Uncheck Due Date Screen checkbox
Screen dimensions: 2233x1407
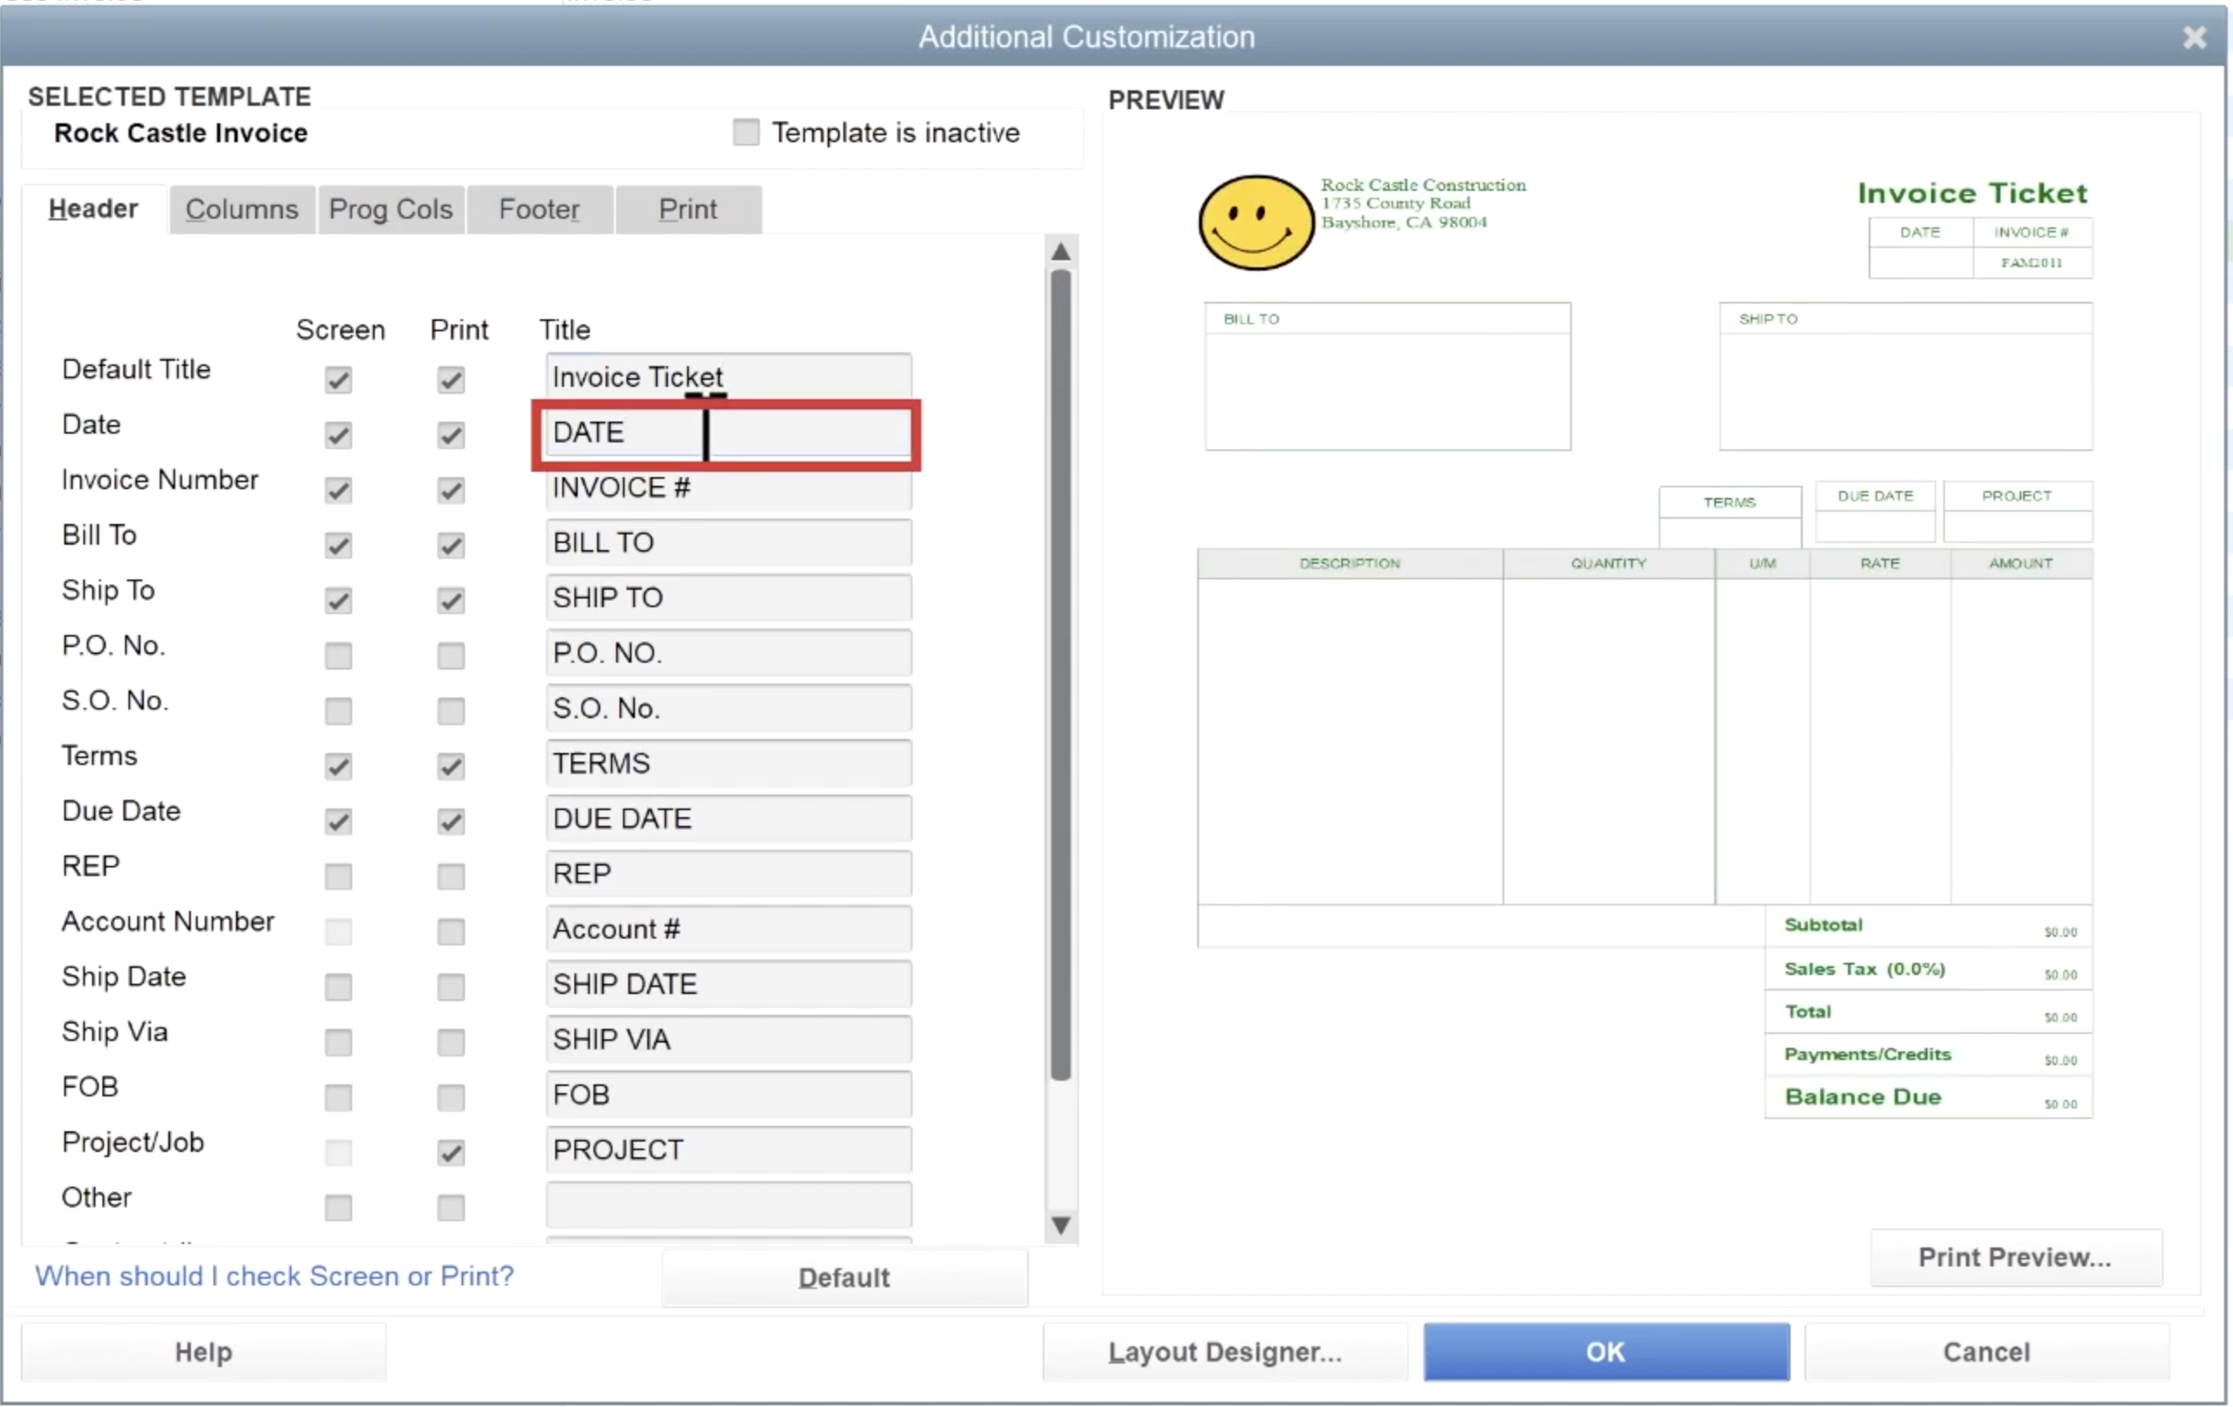point(338,821)
